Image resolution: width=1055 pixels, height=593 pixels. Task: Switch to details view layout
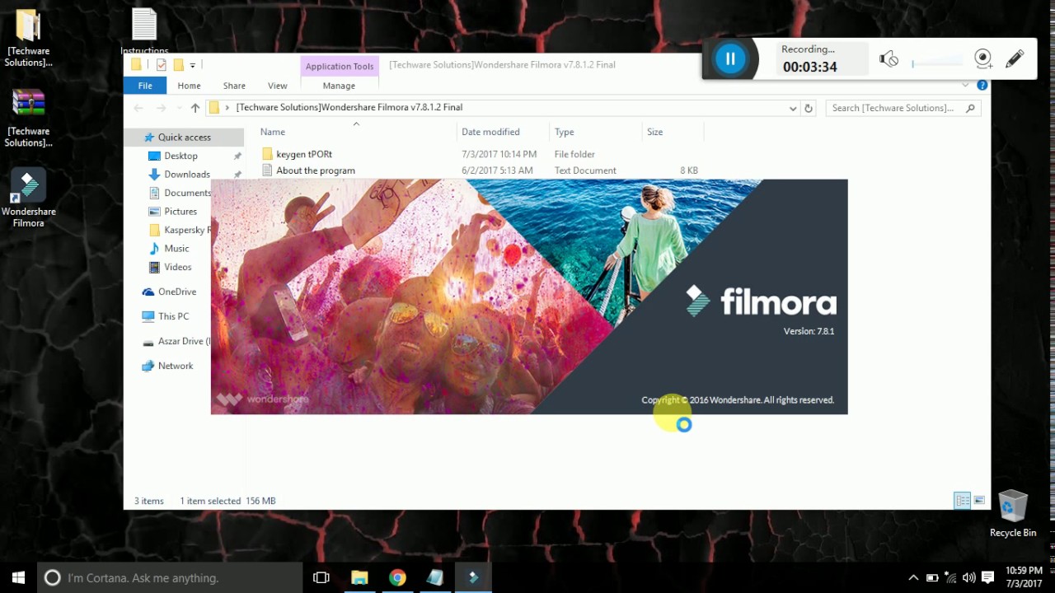click(962, 500)
